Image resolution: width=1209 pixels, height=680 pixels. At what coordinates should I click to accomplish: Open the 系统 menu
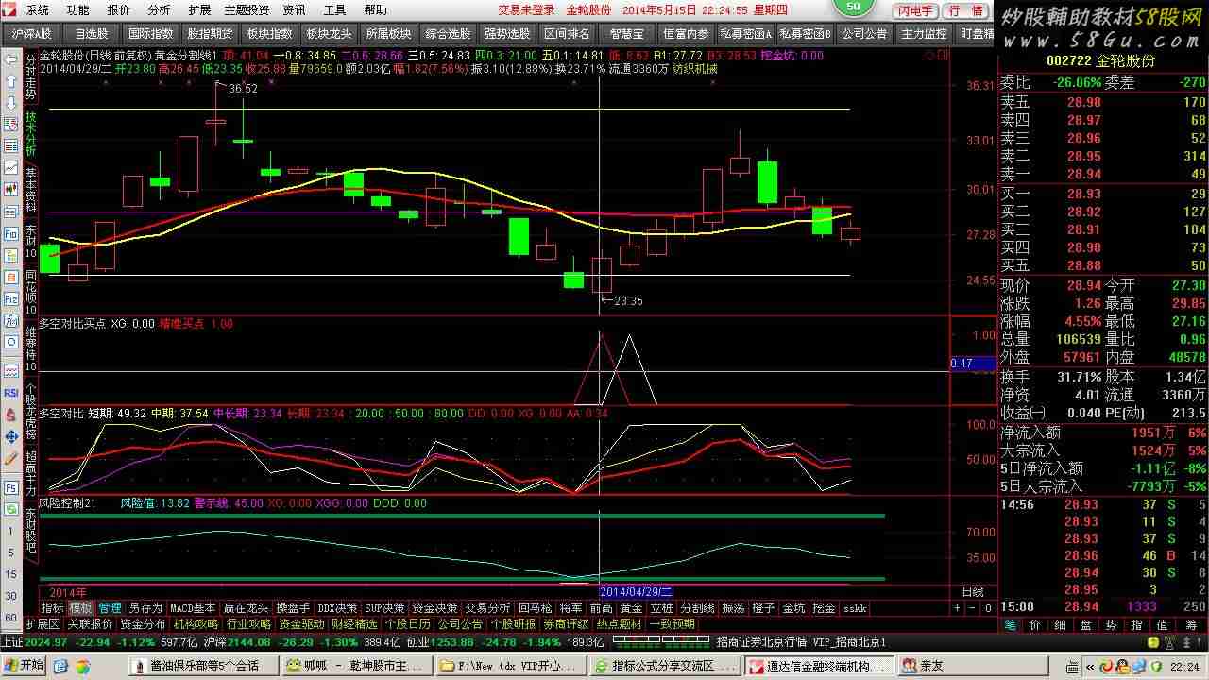(x=38, y=9)
